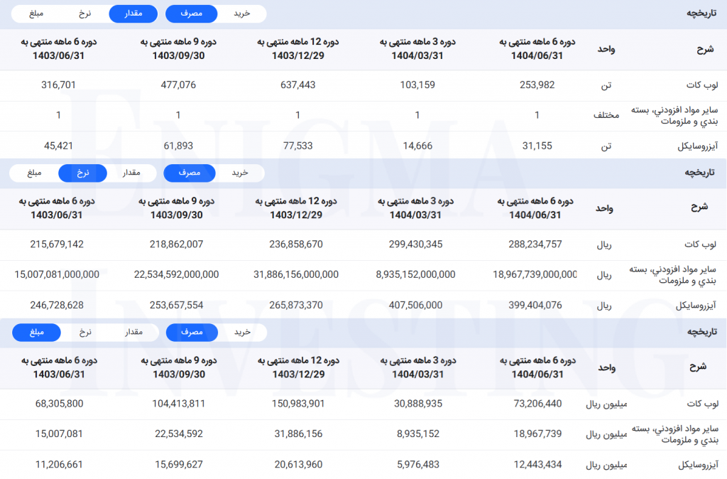The width and height of the screenshot is (727, 479).
Task: Click active مقدار pill in top table
Action: click(133, 14)
